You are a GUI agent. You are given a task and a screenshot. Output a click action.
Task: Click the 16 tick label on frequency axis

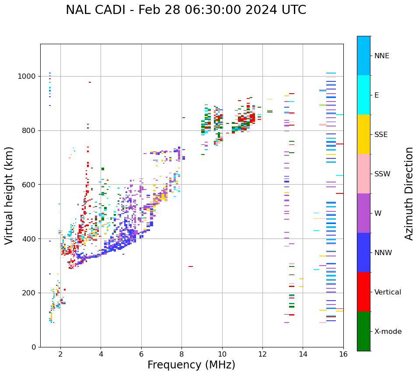pos(343,354)
